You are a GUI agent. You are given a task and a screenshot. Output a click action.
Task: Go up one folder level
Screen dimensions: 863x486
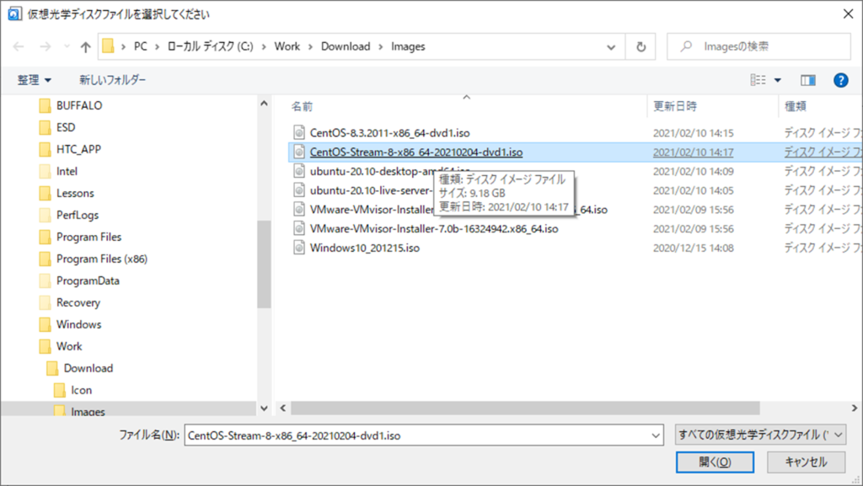85,46
